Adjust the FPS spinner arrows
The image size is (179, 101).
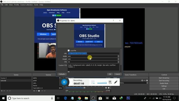118,62
